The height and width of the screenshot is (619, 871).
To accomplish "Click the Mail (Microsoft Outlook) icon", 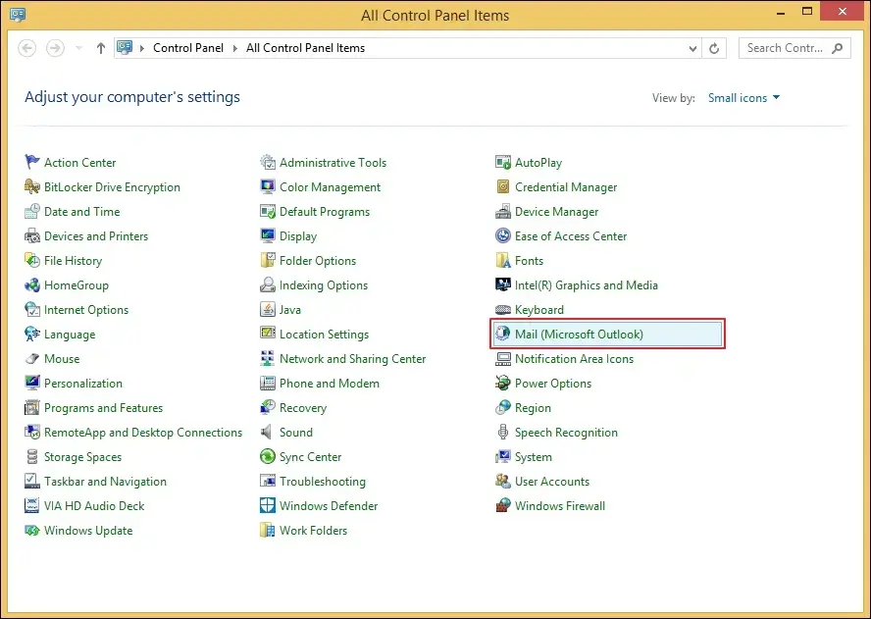I will pyautogui.click(x=503, y=335).
